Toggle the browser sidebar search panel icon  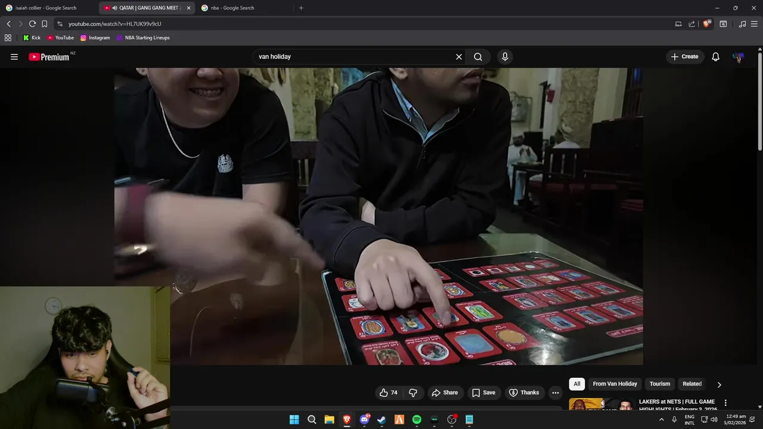coord(723,24)
